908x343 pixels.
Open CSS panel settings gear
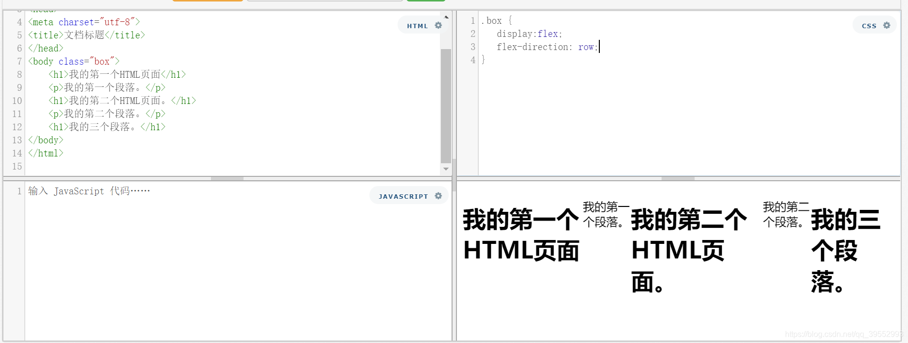click(x=887, y=25)
